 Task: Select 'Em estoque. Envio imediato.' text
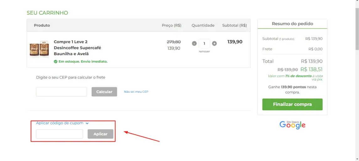pos(83,61)
